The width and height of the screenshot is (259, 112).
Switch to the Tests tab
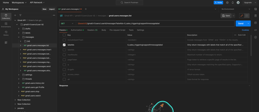coord(131,30)
